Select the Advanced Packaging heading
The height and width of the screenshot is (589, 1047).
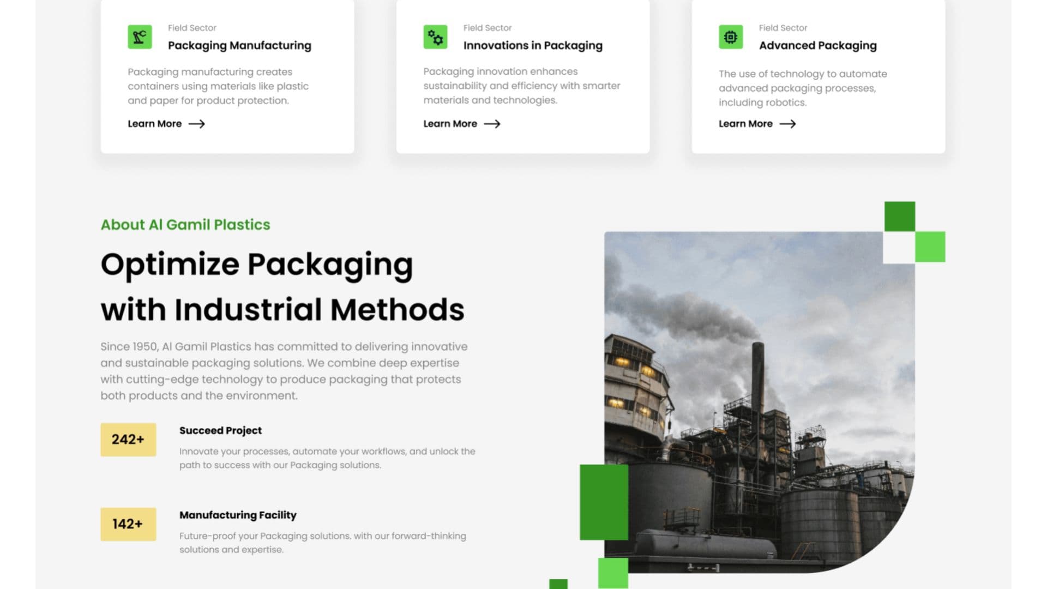(817, 45)
